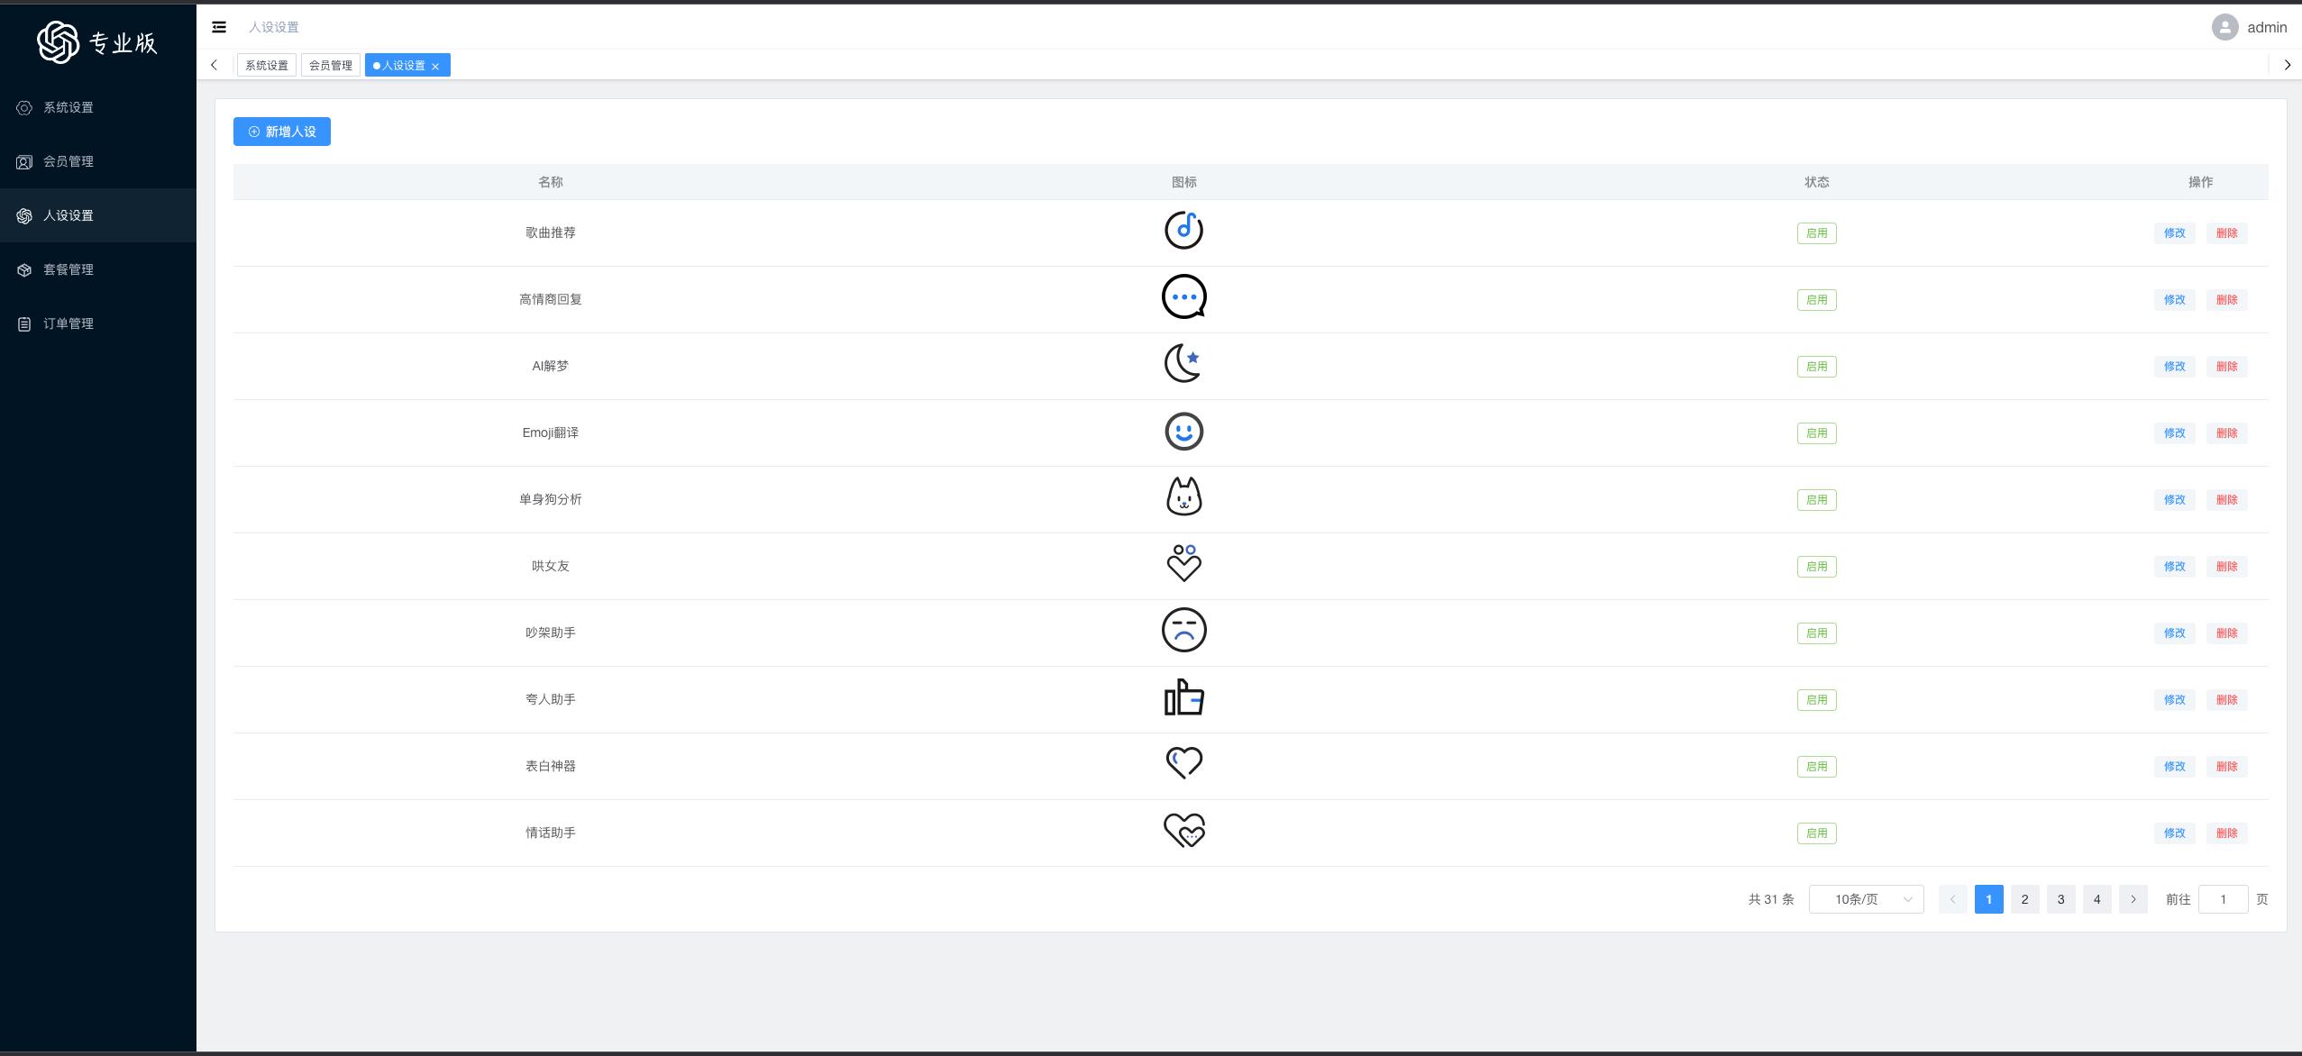Viewport: 2302px width, 1056px height.
Task: Click the music note icon for 歌曲推荐
Action: pos(1183,231)
